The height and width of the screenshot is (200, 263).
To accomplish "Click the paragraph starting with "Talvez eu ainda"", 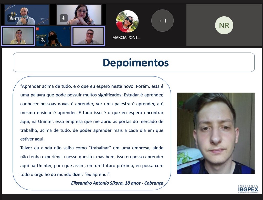I will 92,157.
